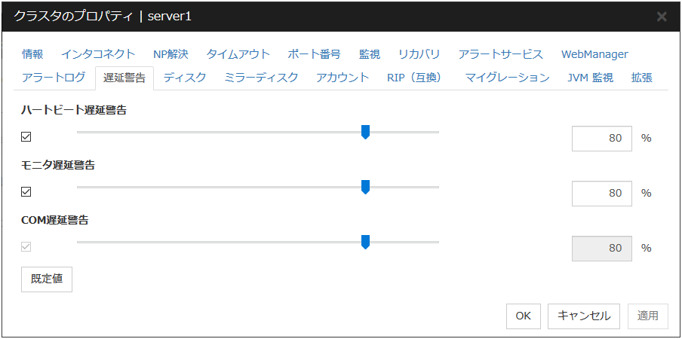The width and height of the screenshot is (682, 339).
Task: Open the アラートサービス tab
Action: 500,54
